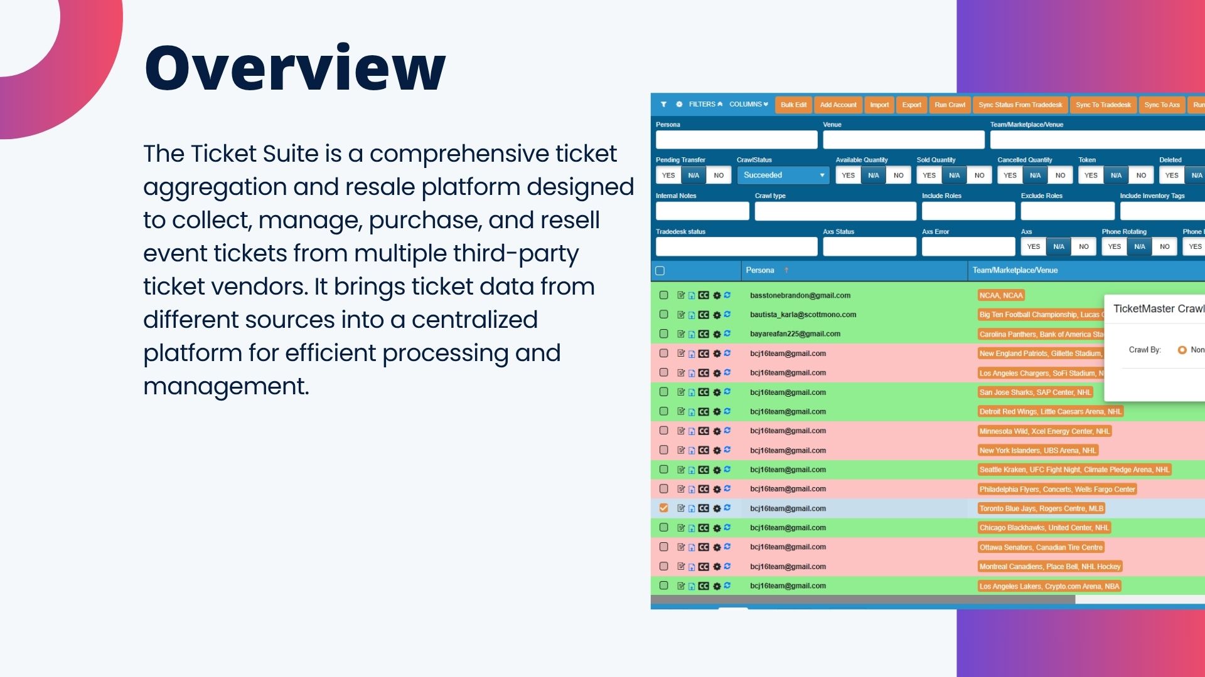Image resolution: width=1205 pixels, height=677 pixels.
Task: Click the NCAA, NCAA orange team tag
Action: click(1001, 295)
